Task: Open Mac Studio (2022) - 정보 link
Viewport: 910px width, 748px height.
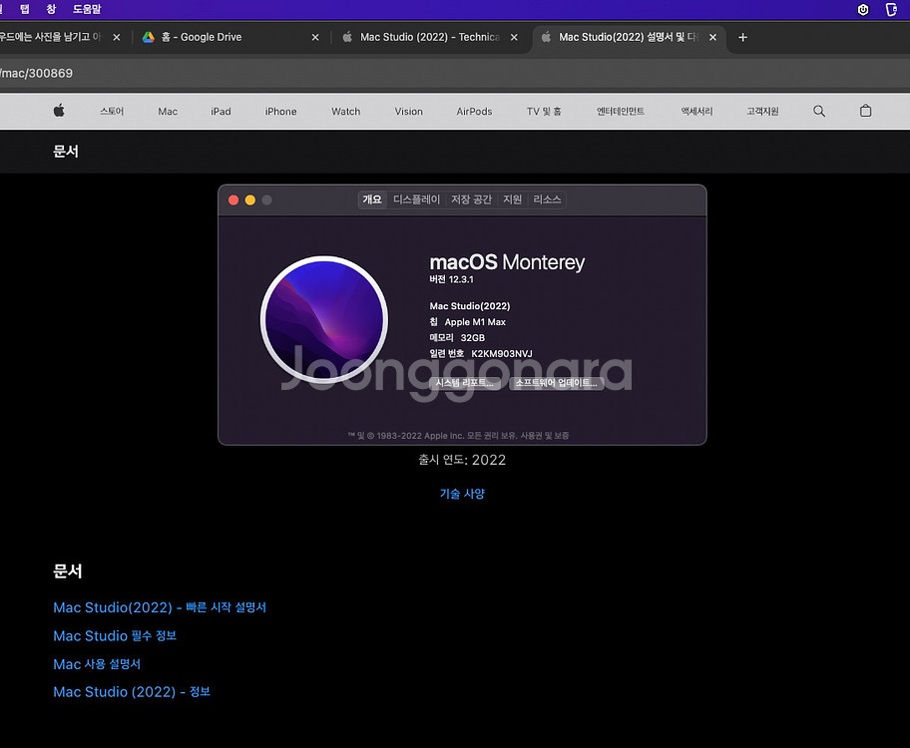Action: [132, 692]
